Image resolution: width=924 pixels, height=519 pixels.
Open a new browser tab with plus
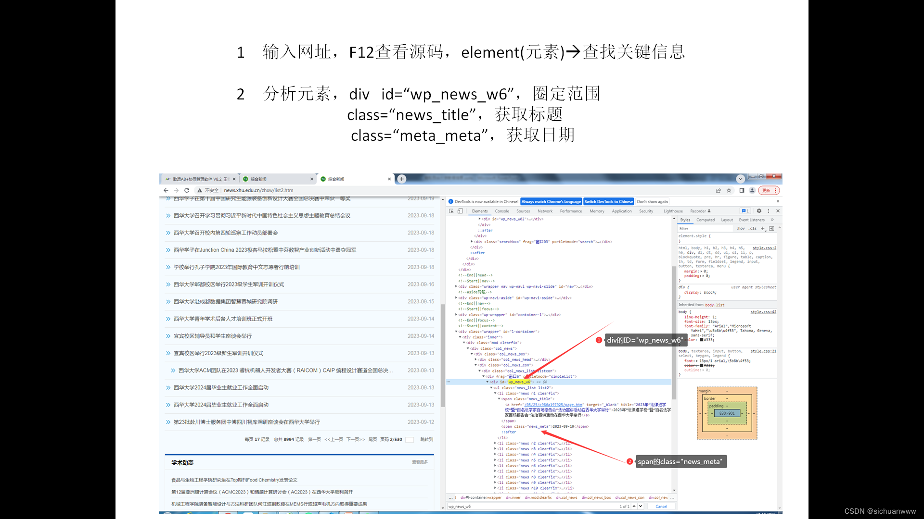(x=402, y=179)
